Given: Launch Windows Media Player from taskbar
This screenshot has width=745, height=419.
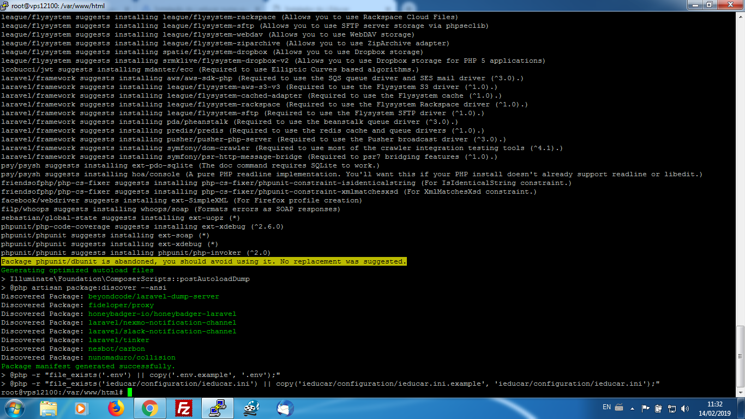Looking at the screenshot, I should 81,408.
